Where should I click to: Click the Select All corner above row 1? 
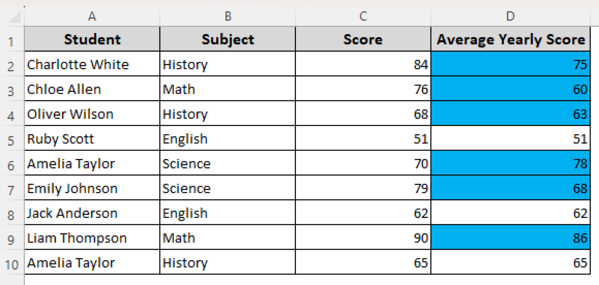pyautogui.click(x=12, y=16)
